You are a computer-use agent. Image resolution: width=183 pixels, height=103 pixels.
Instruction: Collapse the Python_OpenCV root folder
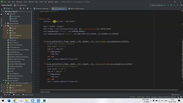[4, 11]
